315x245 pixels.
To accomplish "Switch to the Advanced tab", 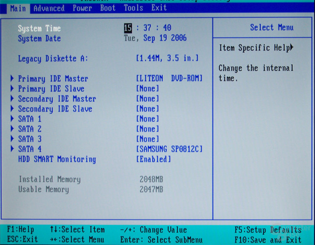I will [49, 9].
